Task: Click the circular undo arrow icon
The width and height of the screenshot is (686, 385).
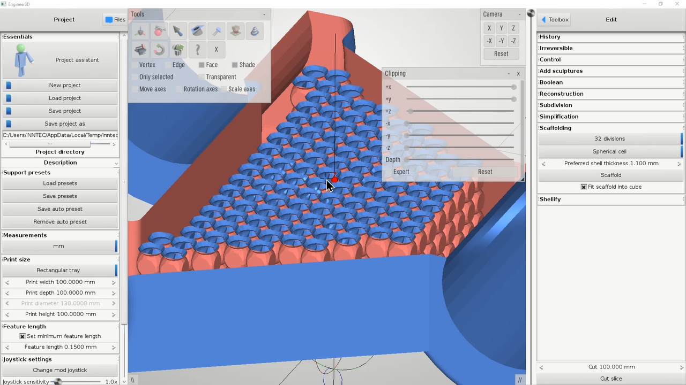Action: 159,50
